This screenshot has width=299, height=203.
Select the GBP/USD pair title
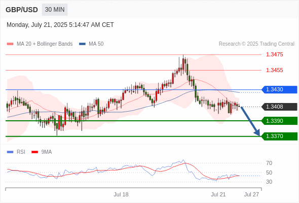point(22,10)
